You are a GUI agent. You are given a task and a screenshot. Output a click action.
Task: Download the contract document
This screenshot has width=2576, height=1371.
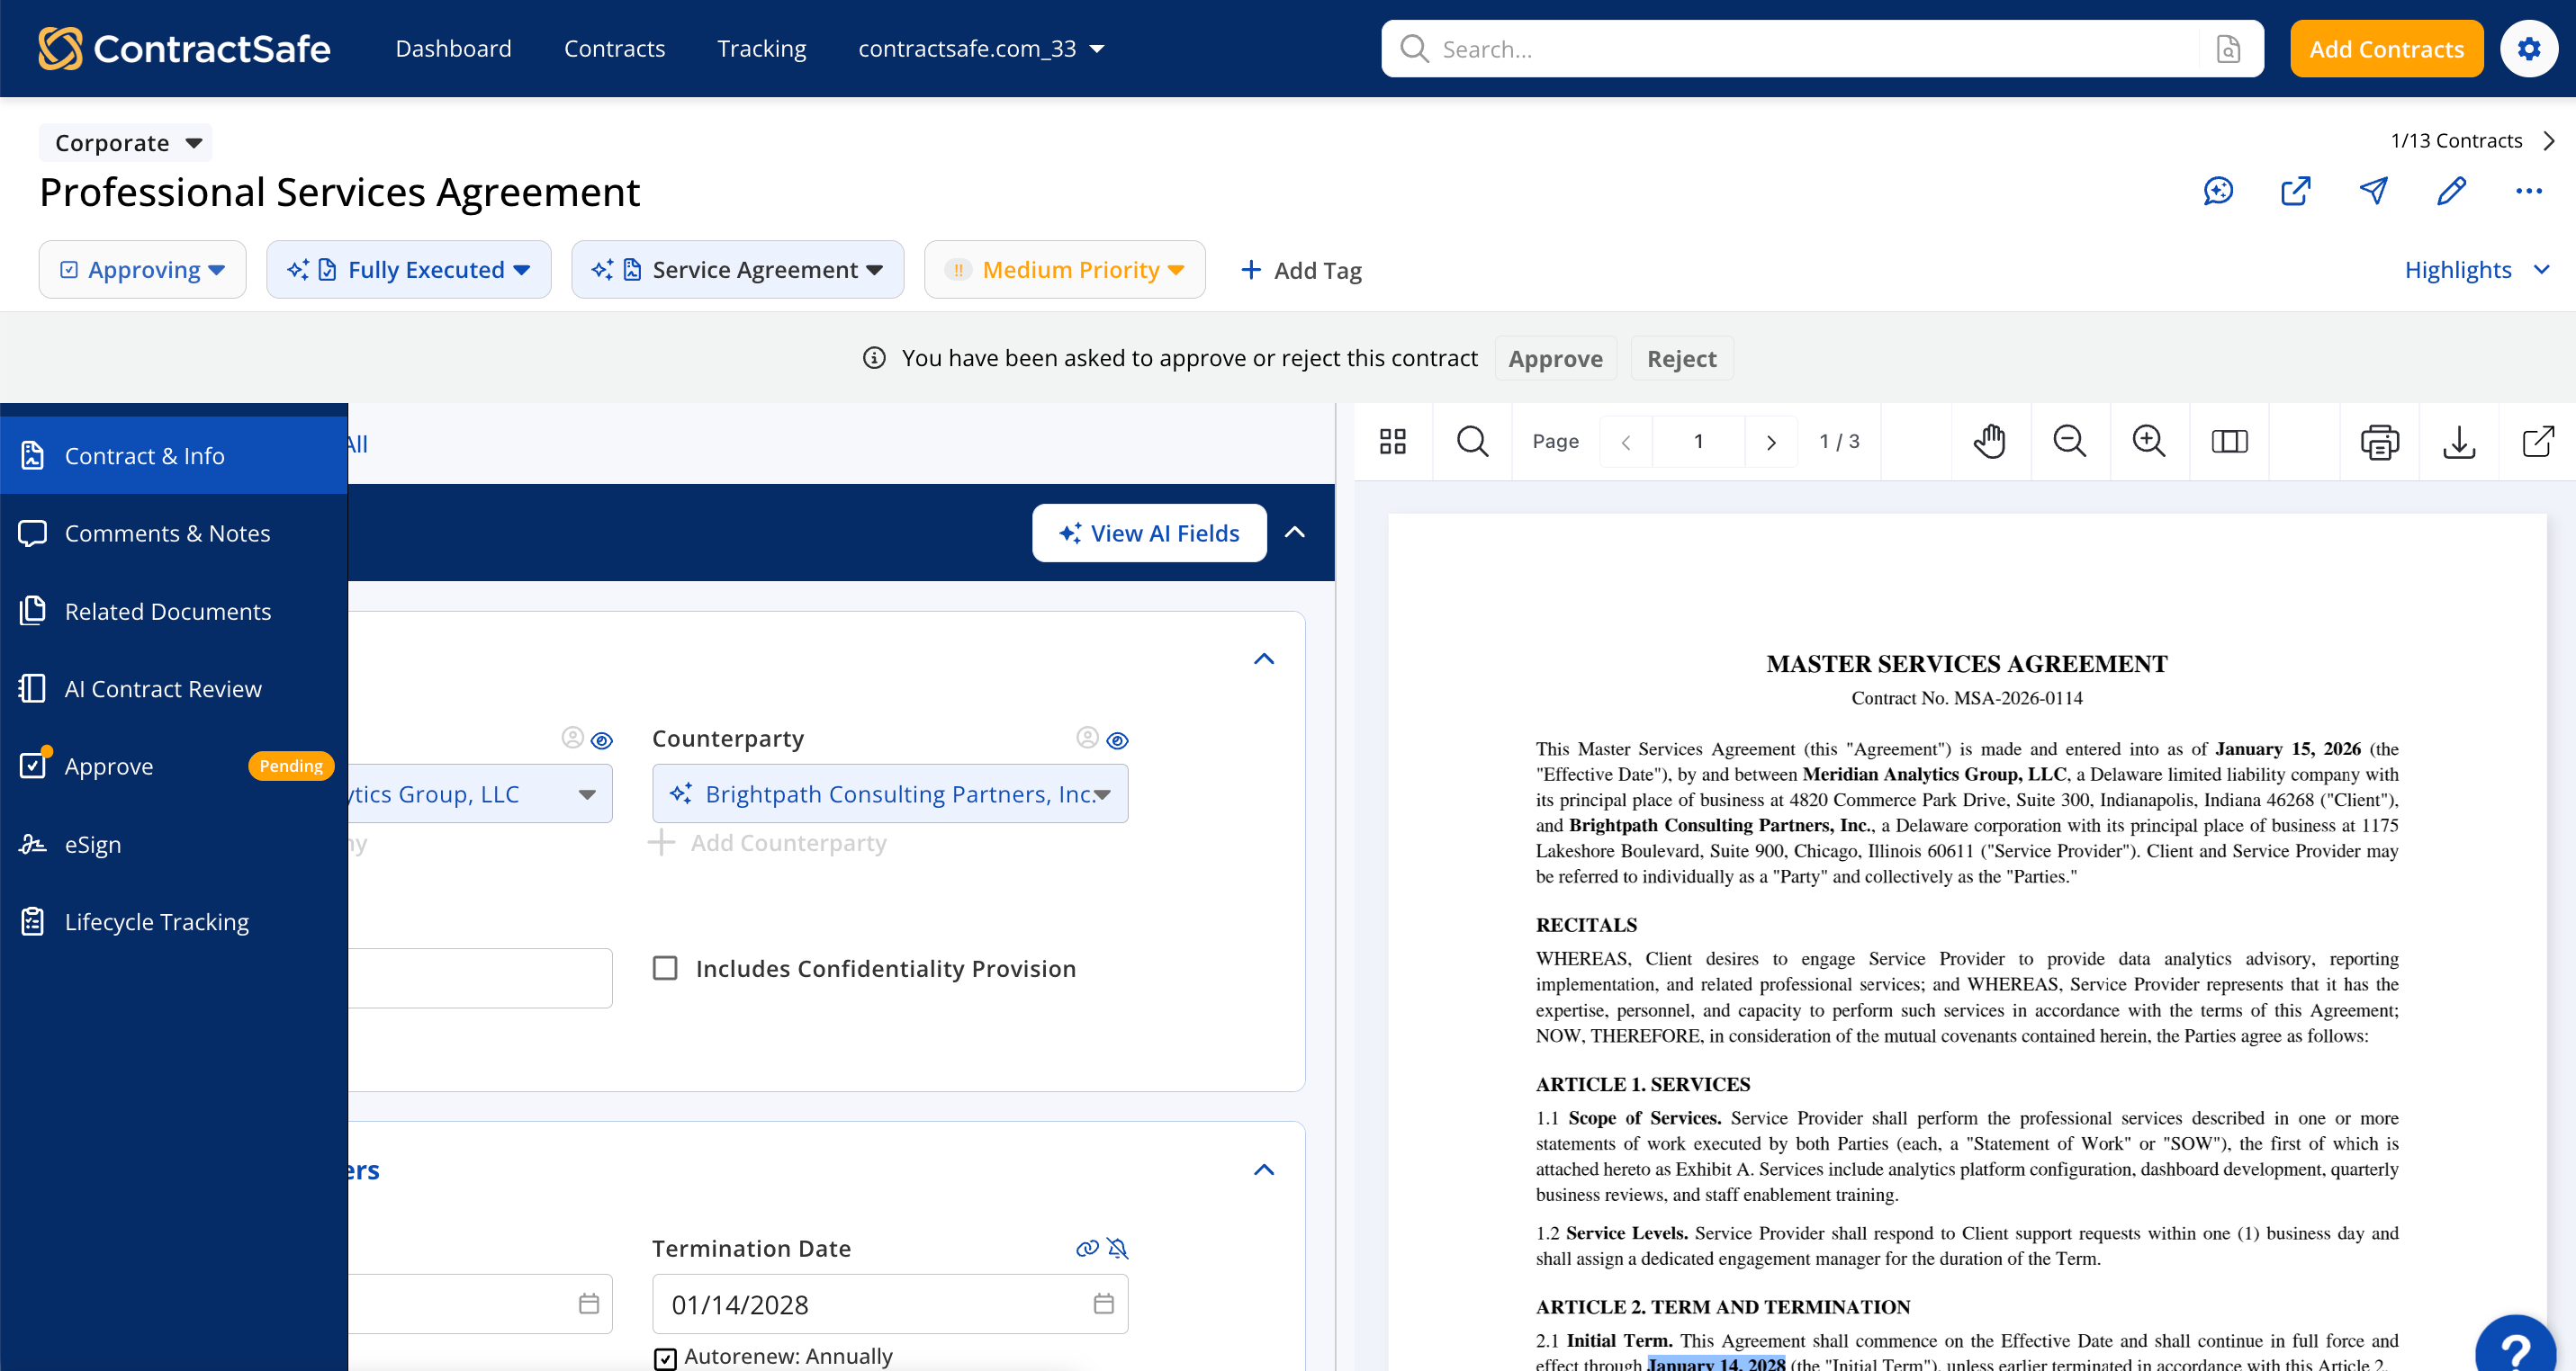(x=2458, y=441)
